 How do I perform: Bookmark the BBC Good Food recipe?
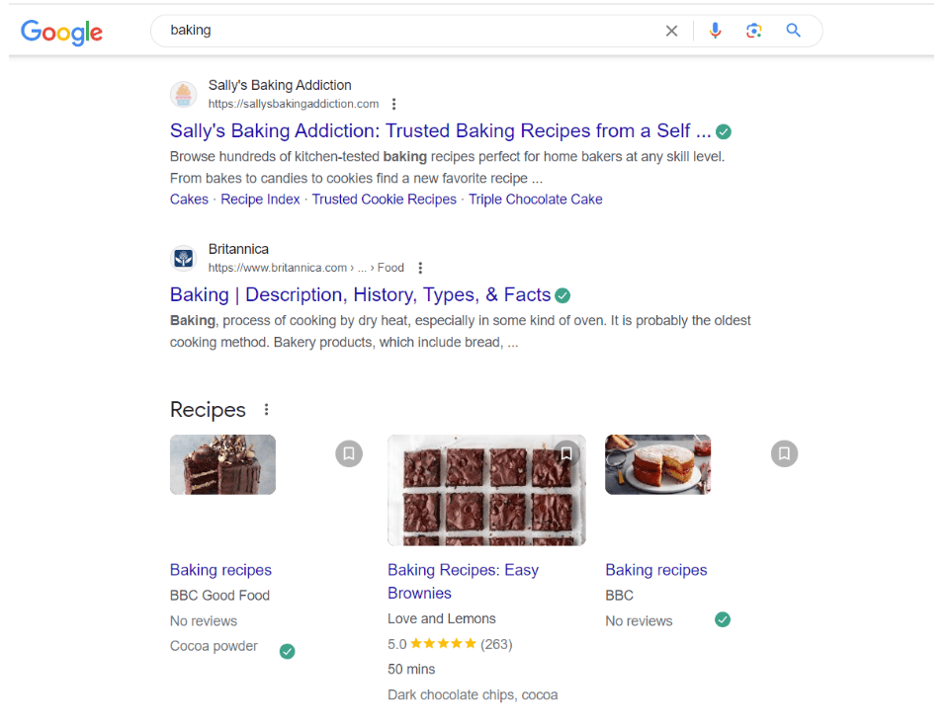(349, 453)
